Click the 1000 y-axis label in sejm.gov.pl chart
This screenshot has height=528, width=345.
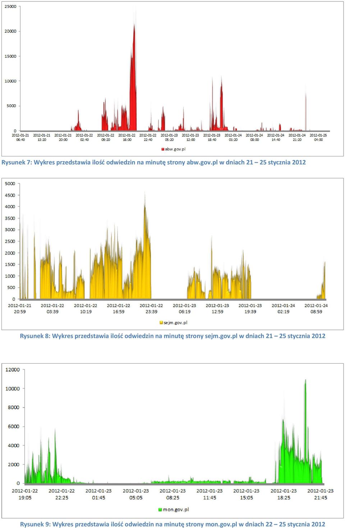[x=10, y=276]
